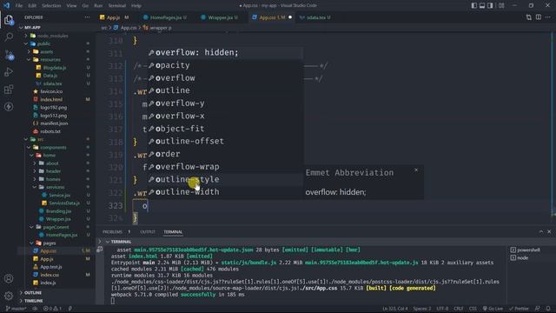Open the Search view in activity bar

9,37
